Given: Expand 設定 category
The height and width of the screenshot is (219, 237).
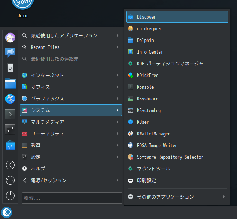Looking at the screenshot, I should 71,157.
